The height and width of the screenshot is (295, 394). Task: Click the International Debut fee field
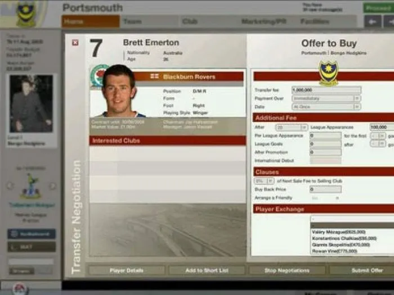[325, 161]
